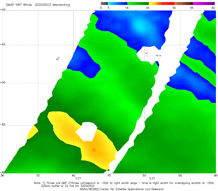Viewport: 218px width, 191px height.
Task: Click the white data gap inside the yellow region
Action: click(87, 131)
